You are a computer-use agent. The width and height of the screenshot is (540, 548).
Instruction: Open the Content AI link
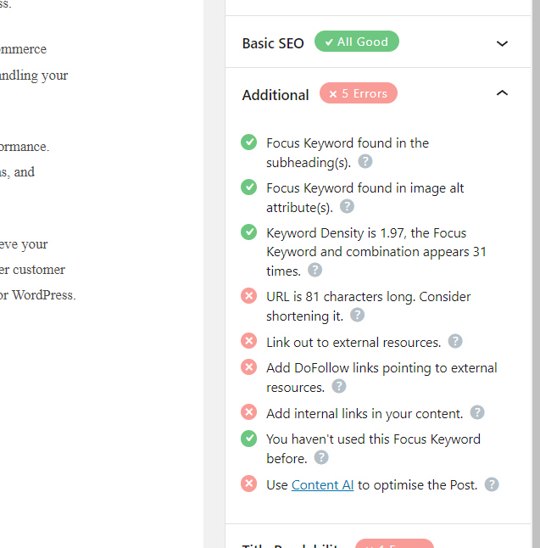322,485
